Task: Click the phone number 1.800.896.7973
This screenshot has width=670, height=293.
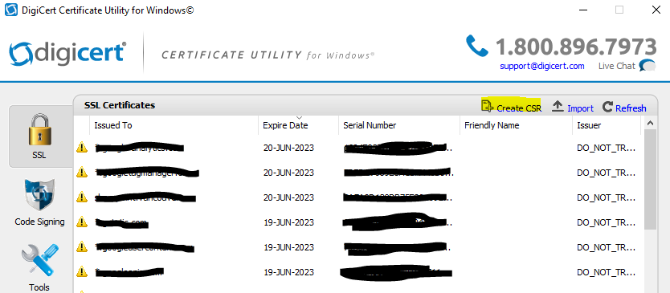Action: point(575,47)
